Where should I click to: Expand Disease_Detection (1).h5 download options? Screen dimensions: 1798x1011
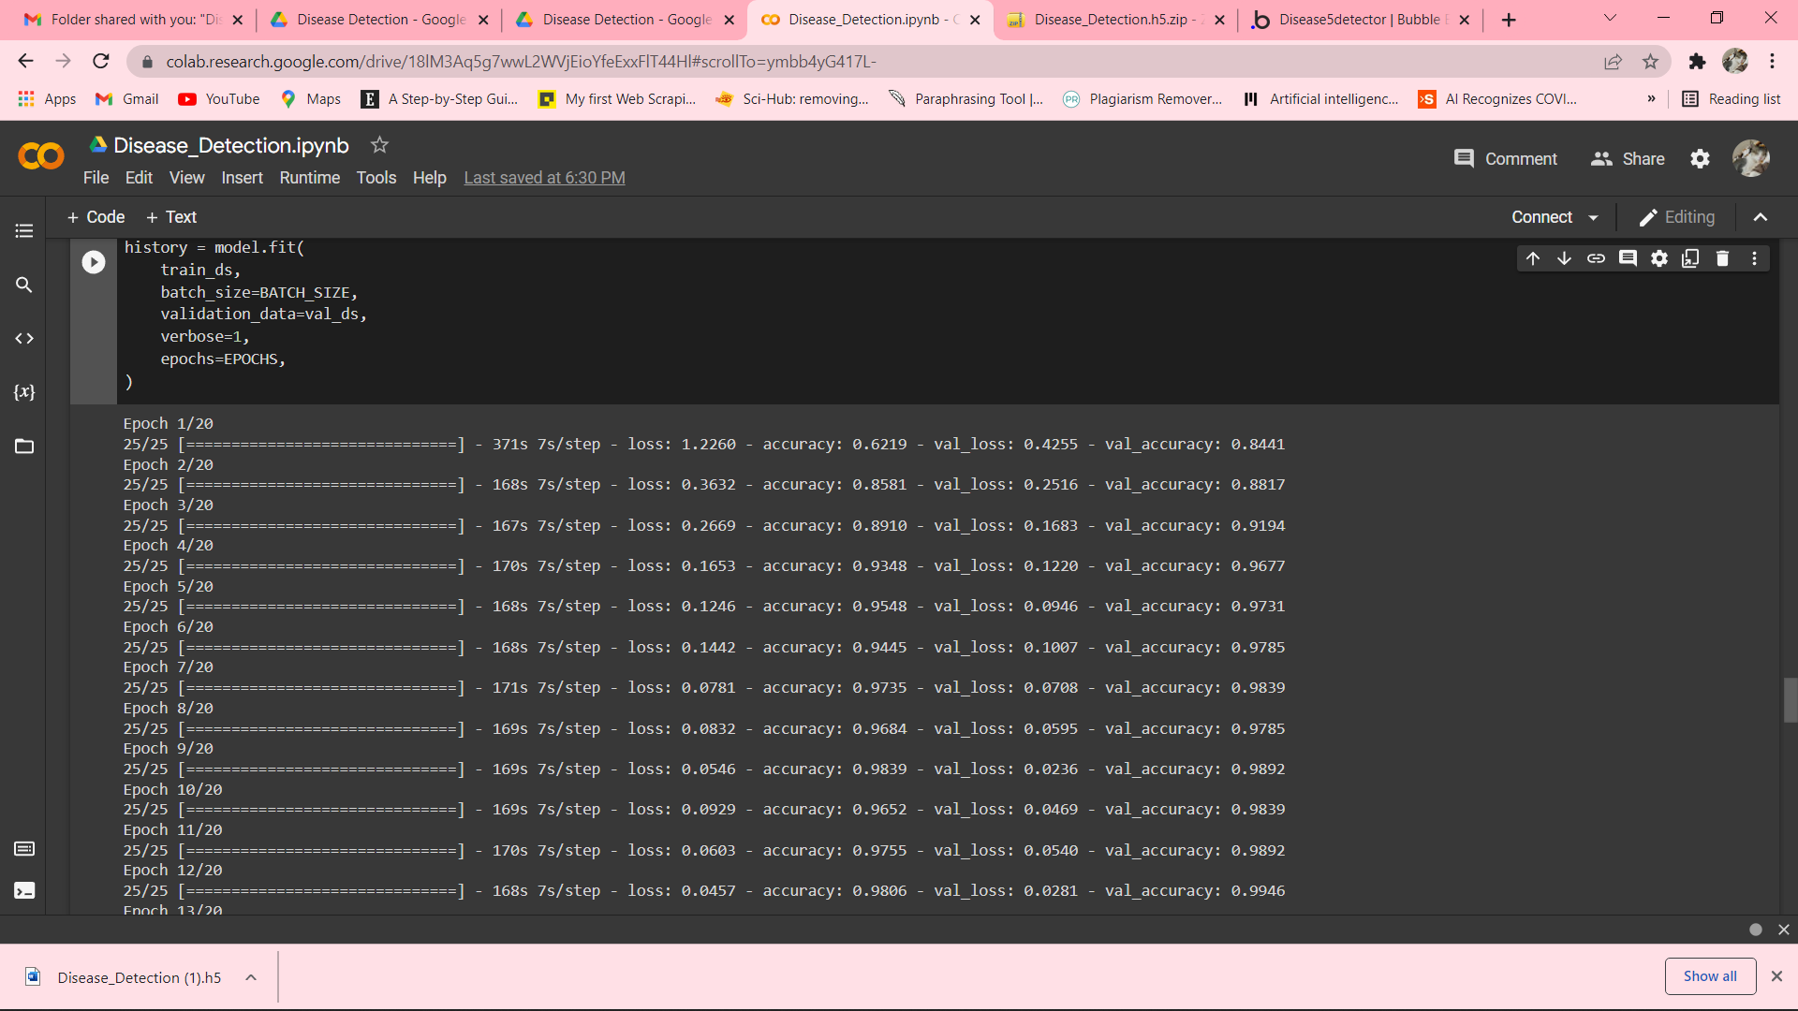click(251, 977)
